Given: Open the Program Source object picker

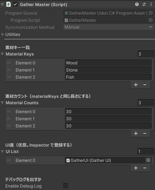Looking at the screenshot, I should point(151,13).
